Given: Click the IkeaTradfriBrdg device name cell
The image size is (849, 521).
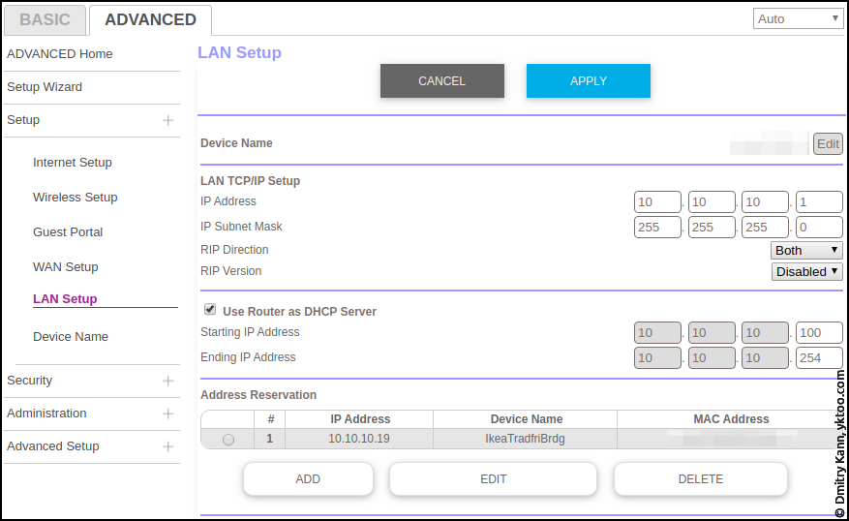Looking at the screenshot, I should coord(526,439).
